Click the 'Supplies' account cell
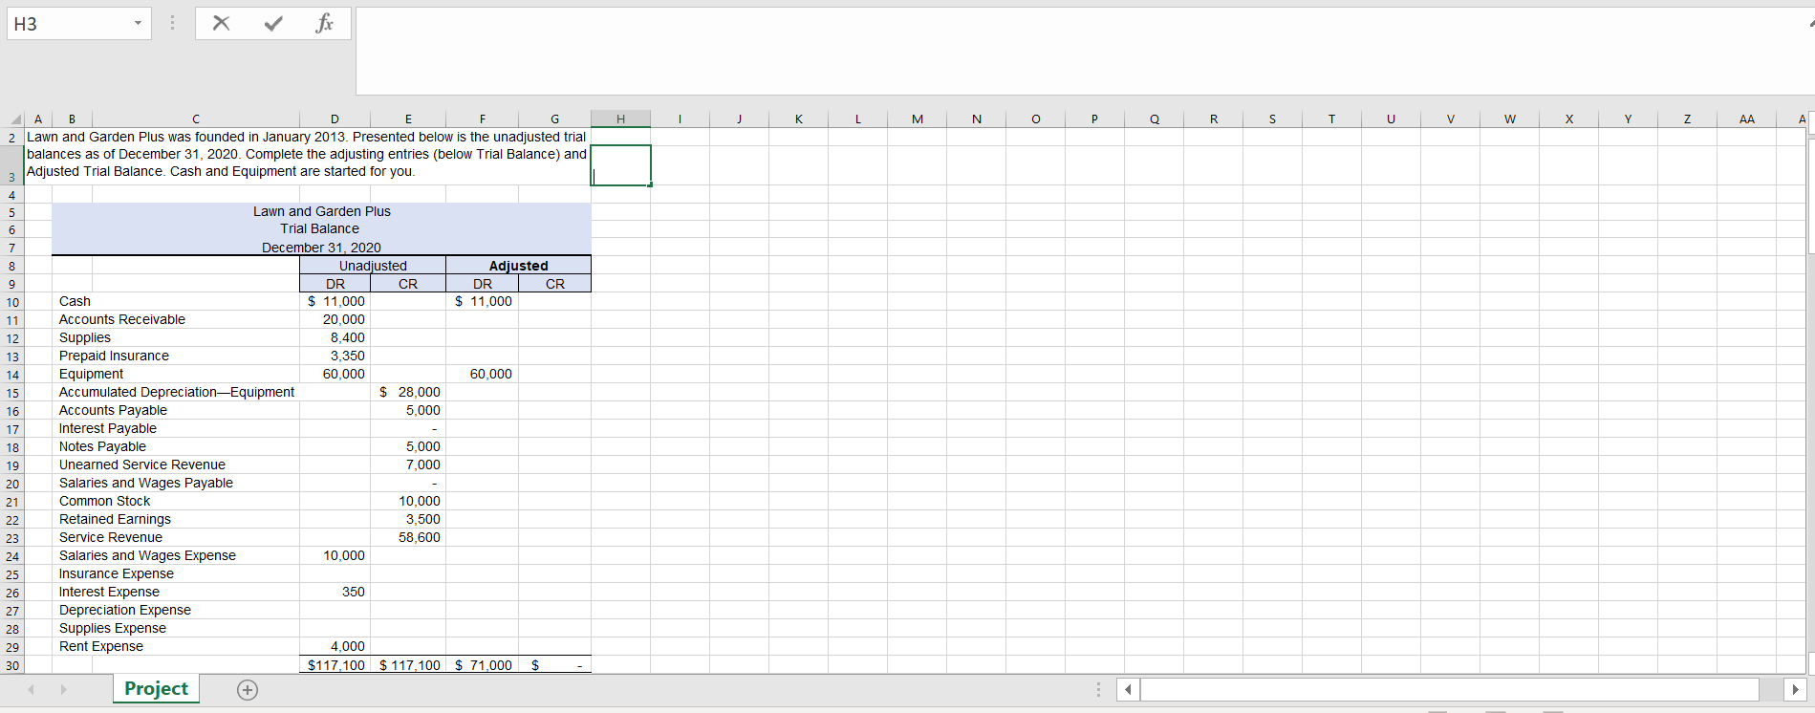This screenshot has height=713, width=1815. [85, 337]
